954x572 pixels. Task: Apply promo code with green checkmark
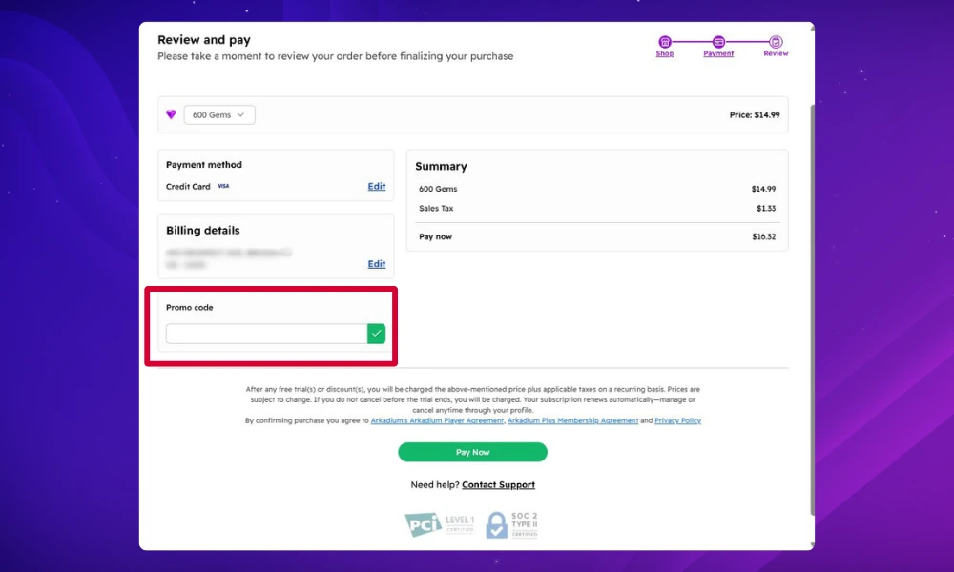coord(377,334)
